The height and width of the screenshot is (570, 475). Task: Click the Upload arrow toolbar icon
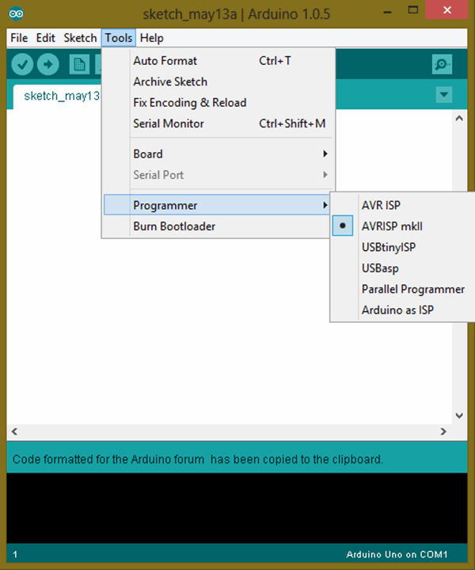(48, 64)
